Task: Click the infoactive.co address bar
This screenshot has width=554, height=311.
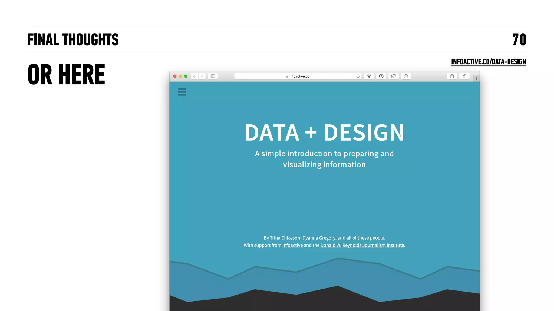Action: pos(298,76)
